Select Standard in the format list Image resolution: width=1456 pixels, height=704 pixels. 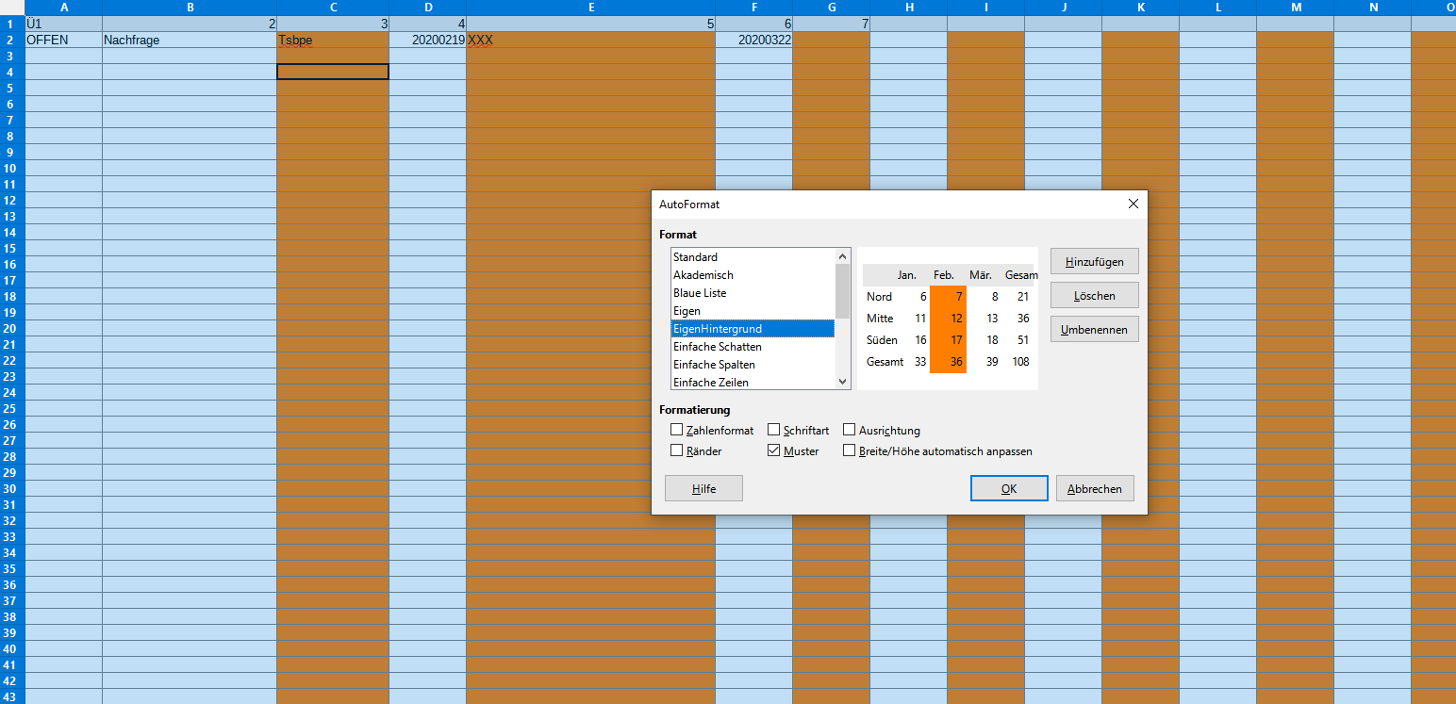tap(753, 257)
